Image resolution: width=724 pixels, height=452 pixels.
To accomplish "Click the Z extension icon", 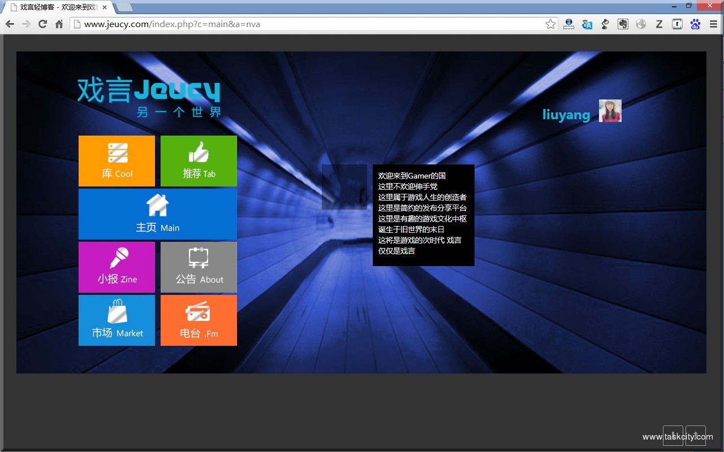I will pos(659,24).
